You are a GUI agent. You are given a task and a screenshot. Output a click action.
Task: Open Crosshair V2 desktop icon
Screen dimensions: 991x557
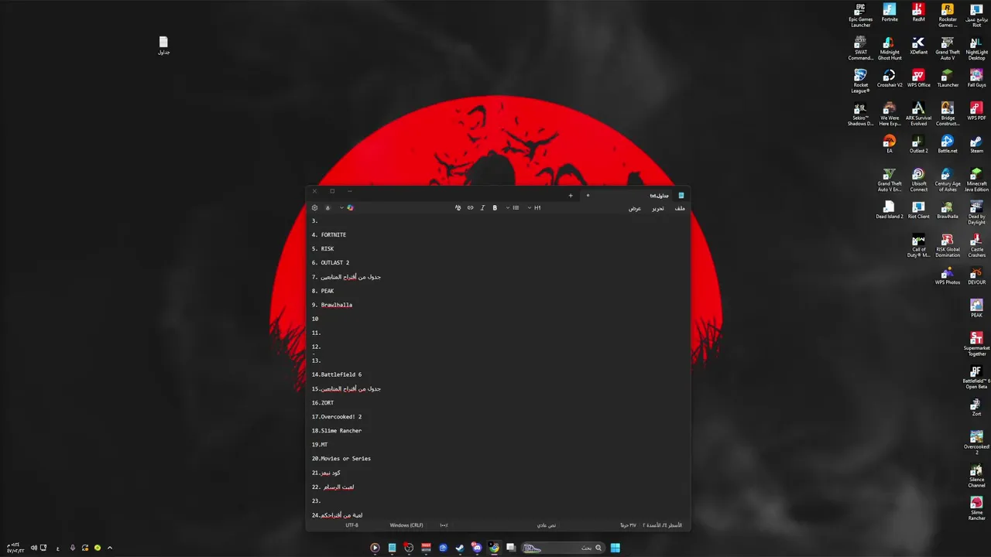click(x=890, y=78)
